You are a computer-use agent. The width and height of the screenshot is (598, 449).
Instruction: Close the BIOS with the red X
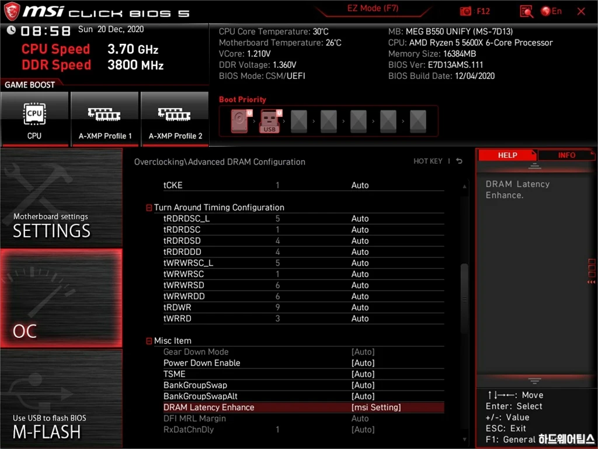click(x=581, y=12)
